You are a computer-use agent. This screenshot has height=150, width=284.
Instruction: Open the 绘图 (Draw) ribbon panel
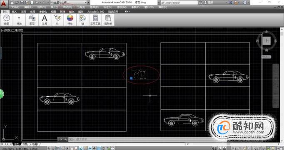[x=7, y=20]
